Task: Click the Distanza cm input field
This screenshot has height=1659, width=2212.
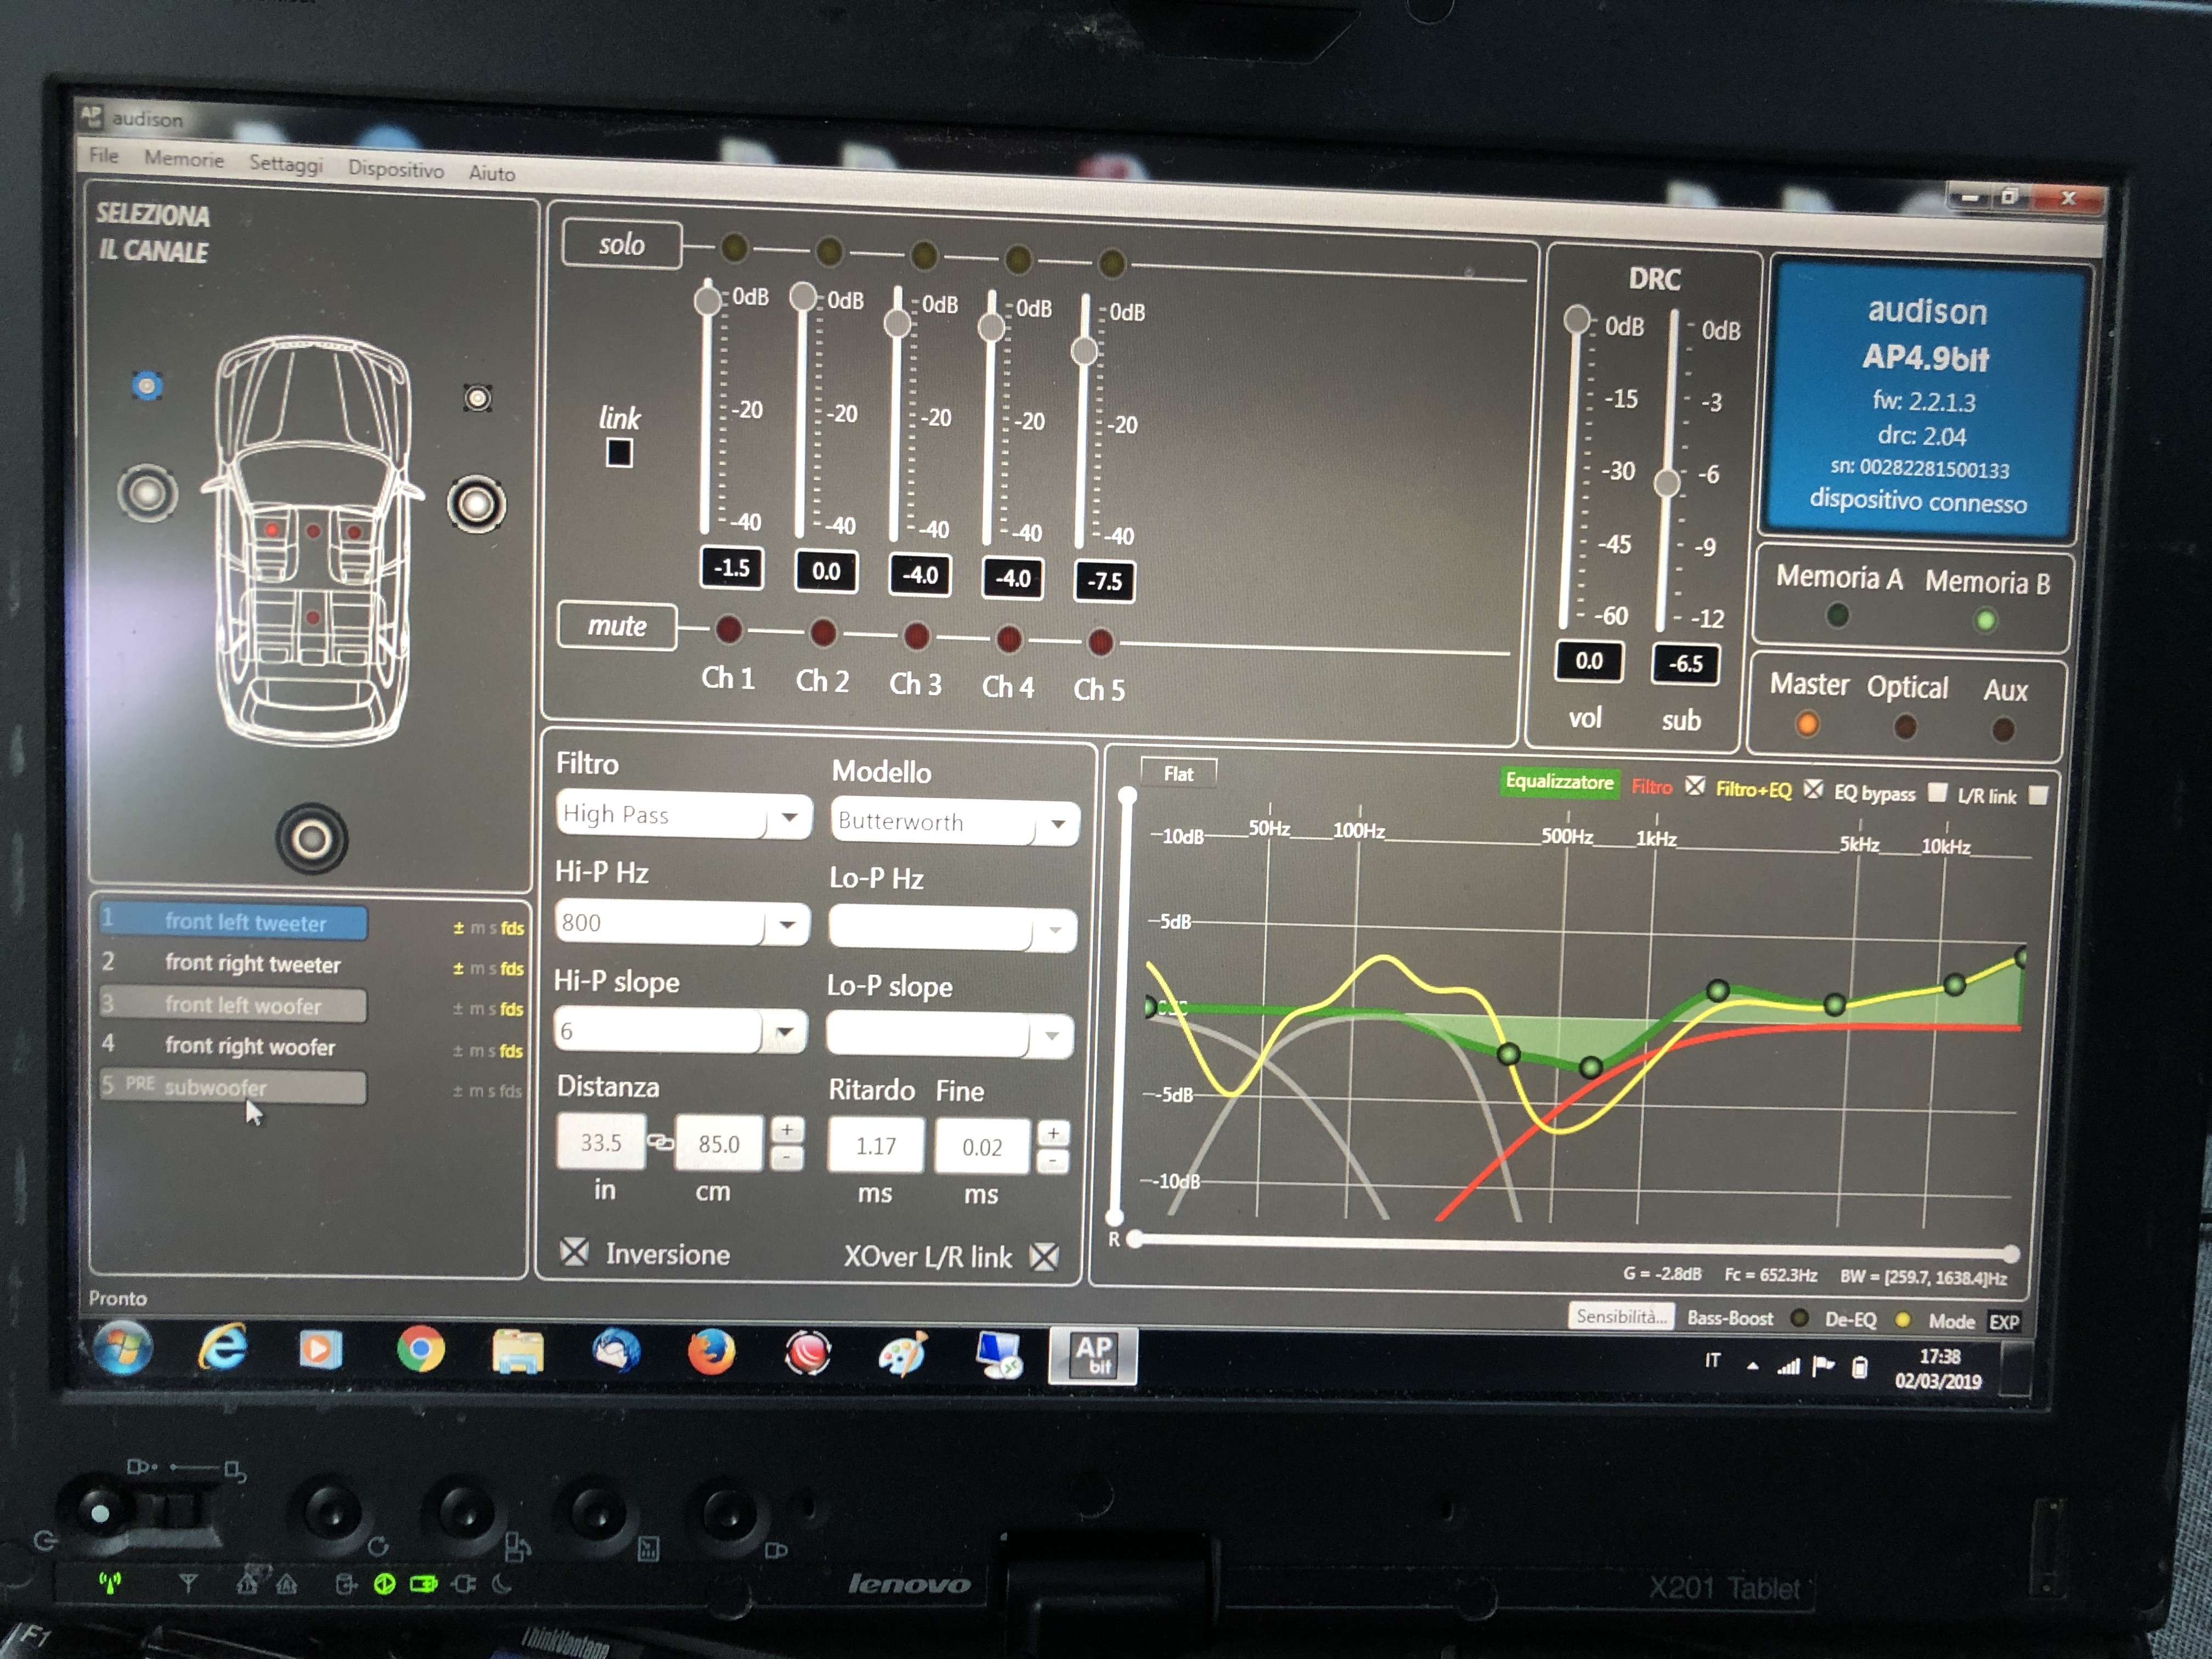Action: pos(719,1143)
